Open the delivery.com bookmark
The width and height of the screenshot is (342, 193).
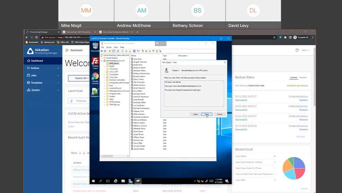pyautogui.click(x=47, y=42)
